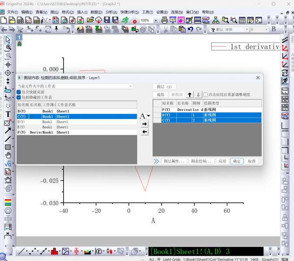
Task: Click the Bold B button
Action: (274, 29)
